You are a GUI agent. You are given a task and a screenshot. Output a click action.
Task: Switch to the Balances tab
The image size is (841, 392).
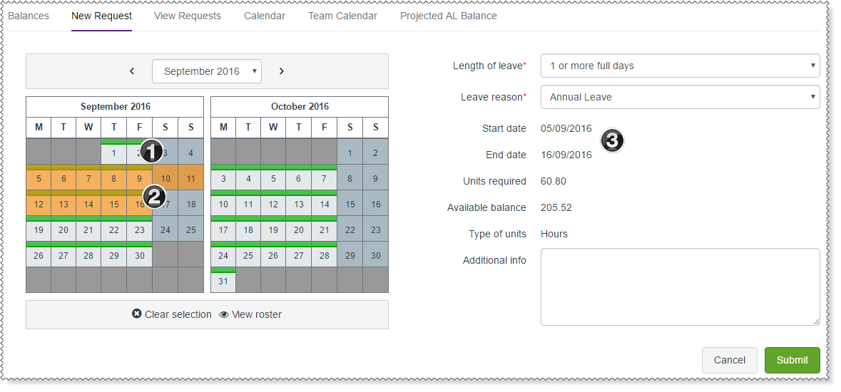[29, 16]
